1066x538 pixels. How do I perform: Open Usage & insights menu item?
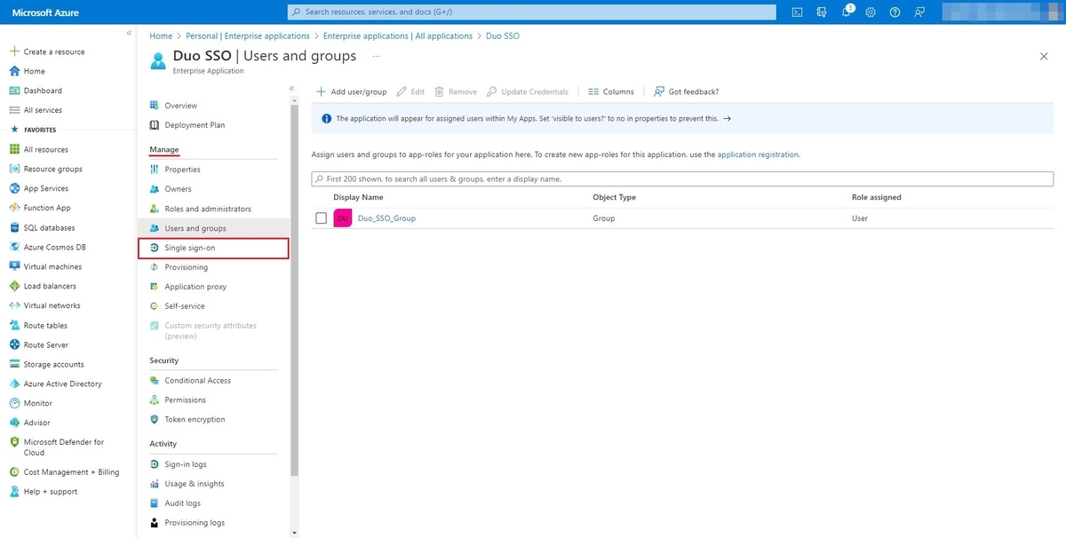click(x=194, y=484)
